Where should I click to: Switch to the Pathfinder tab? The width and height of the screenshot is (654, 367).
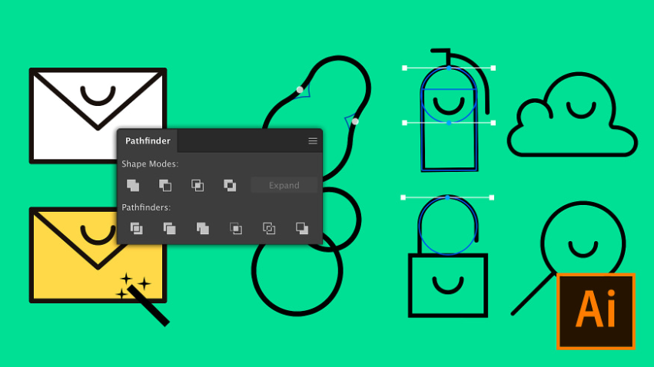(x=148, y=141)
